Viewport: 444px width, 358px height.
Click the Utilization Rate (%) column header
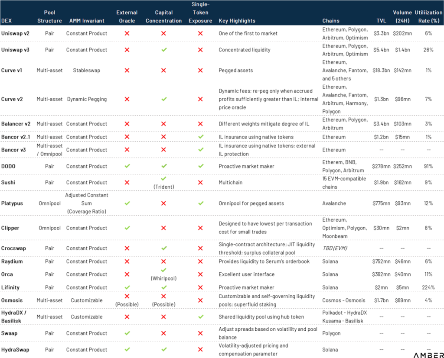click(x=428, y=17)
